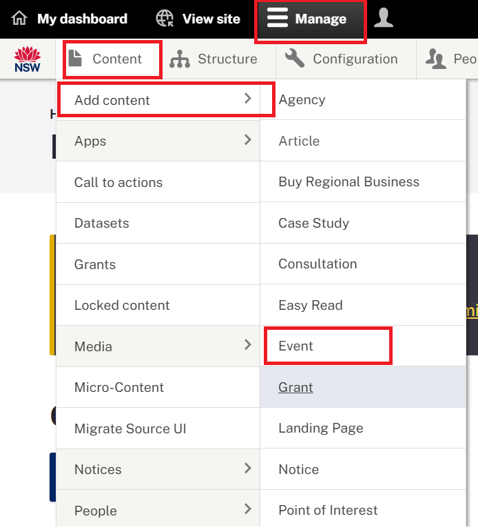Screen dimensions: 478x532
Task: Expand the Add content chevron
Action: coord(248,99)
